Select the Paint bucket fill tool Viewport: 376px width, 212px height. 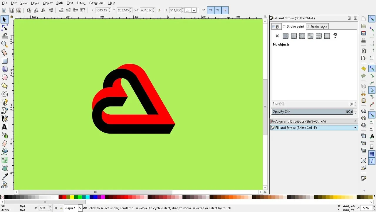pos(5,152)
